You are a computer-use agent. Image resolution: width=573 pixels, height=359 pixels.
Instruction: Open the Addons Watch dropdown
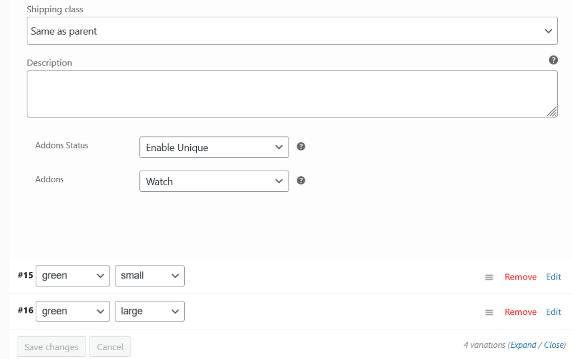click(214, 181)
